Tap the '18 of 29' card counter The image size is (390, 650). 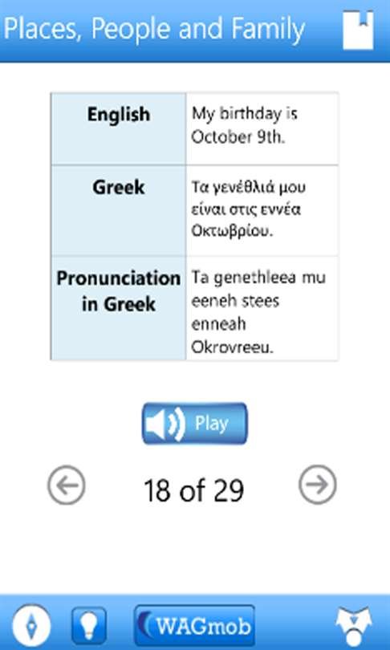[x=193, y=490]
